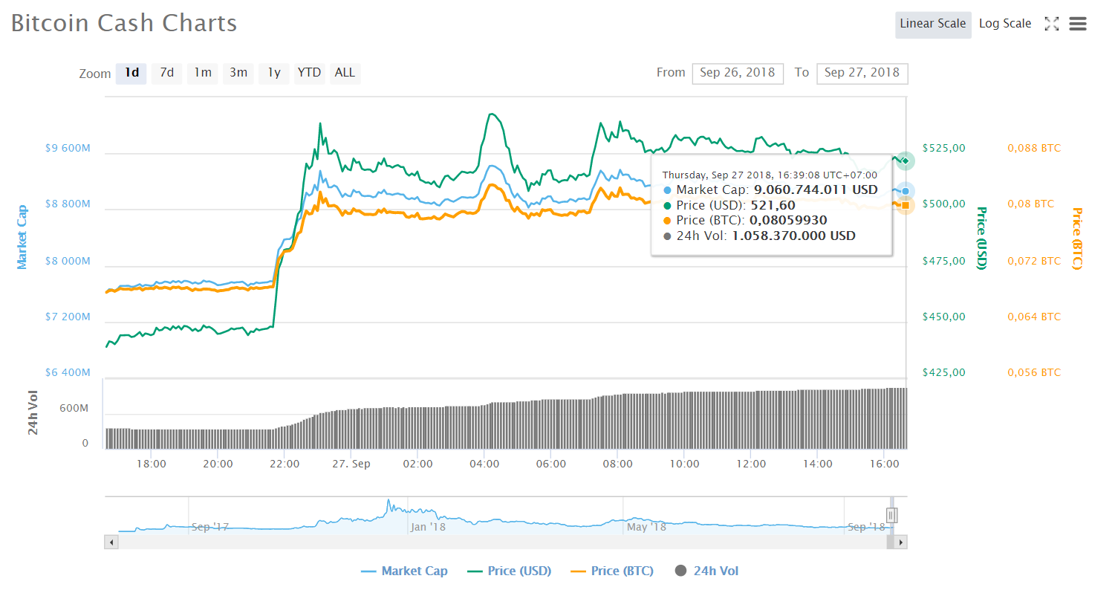
Task: Click the Market Cap vertical axis title
Action: pos(22,237)
